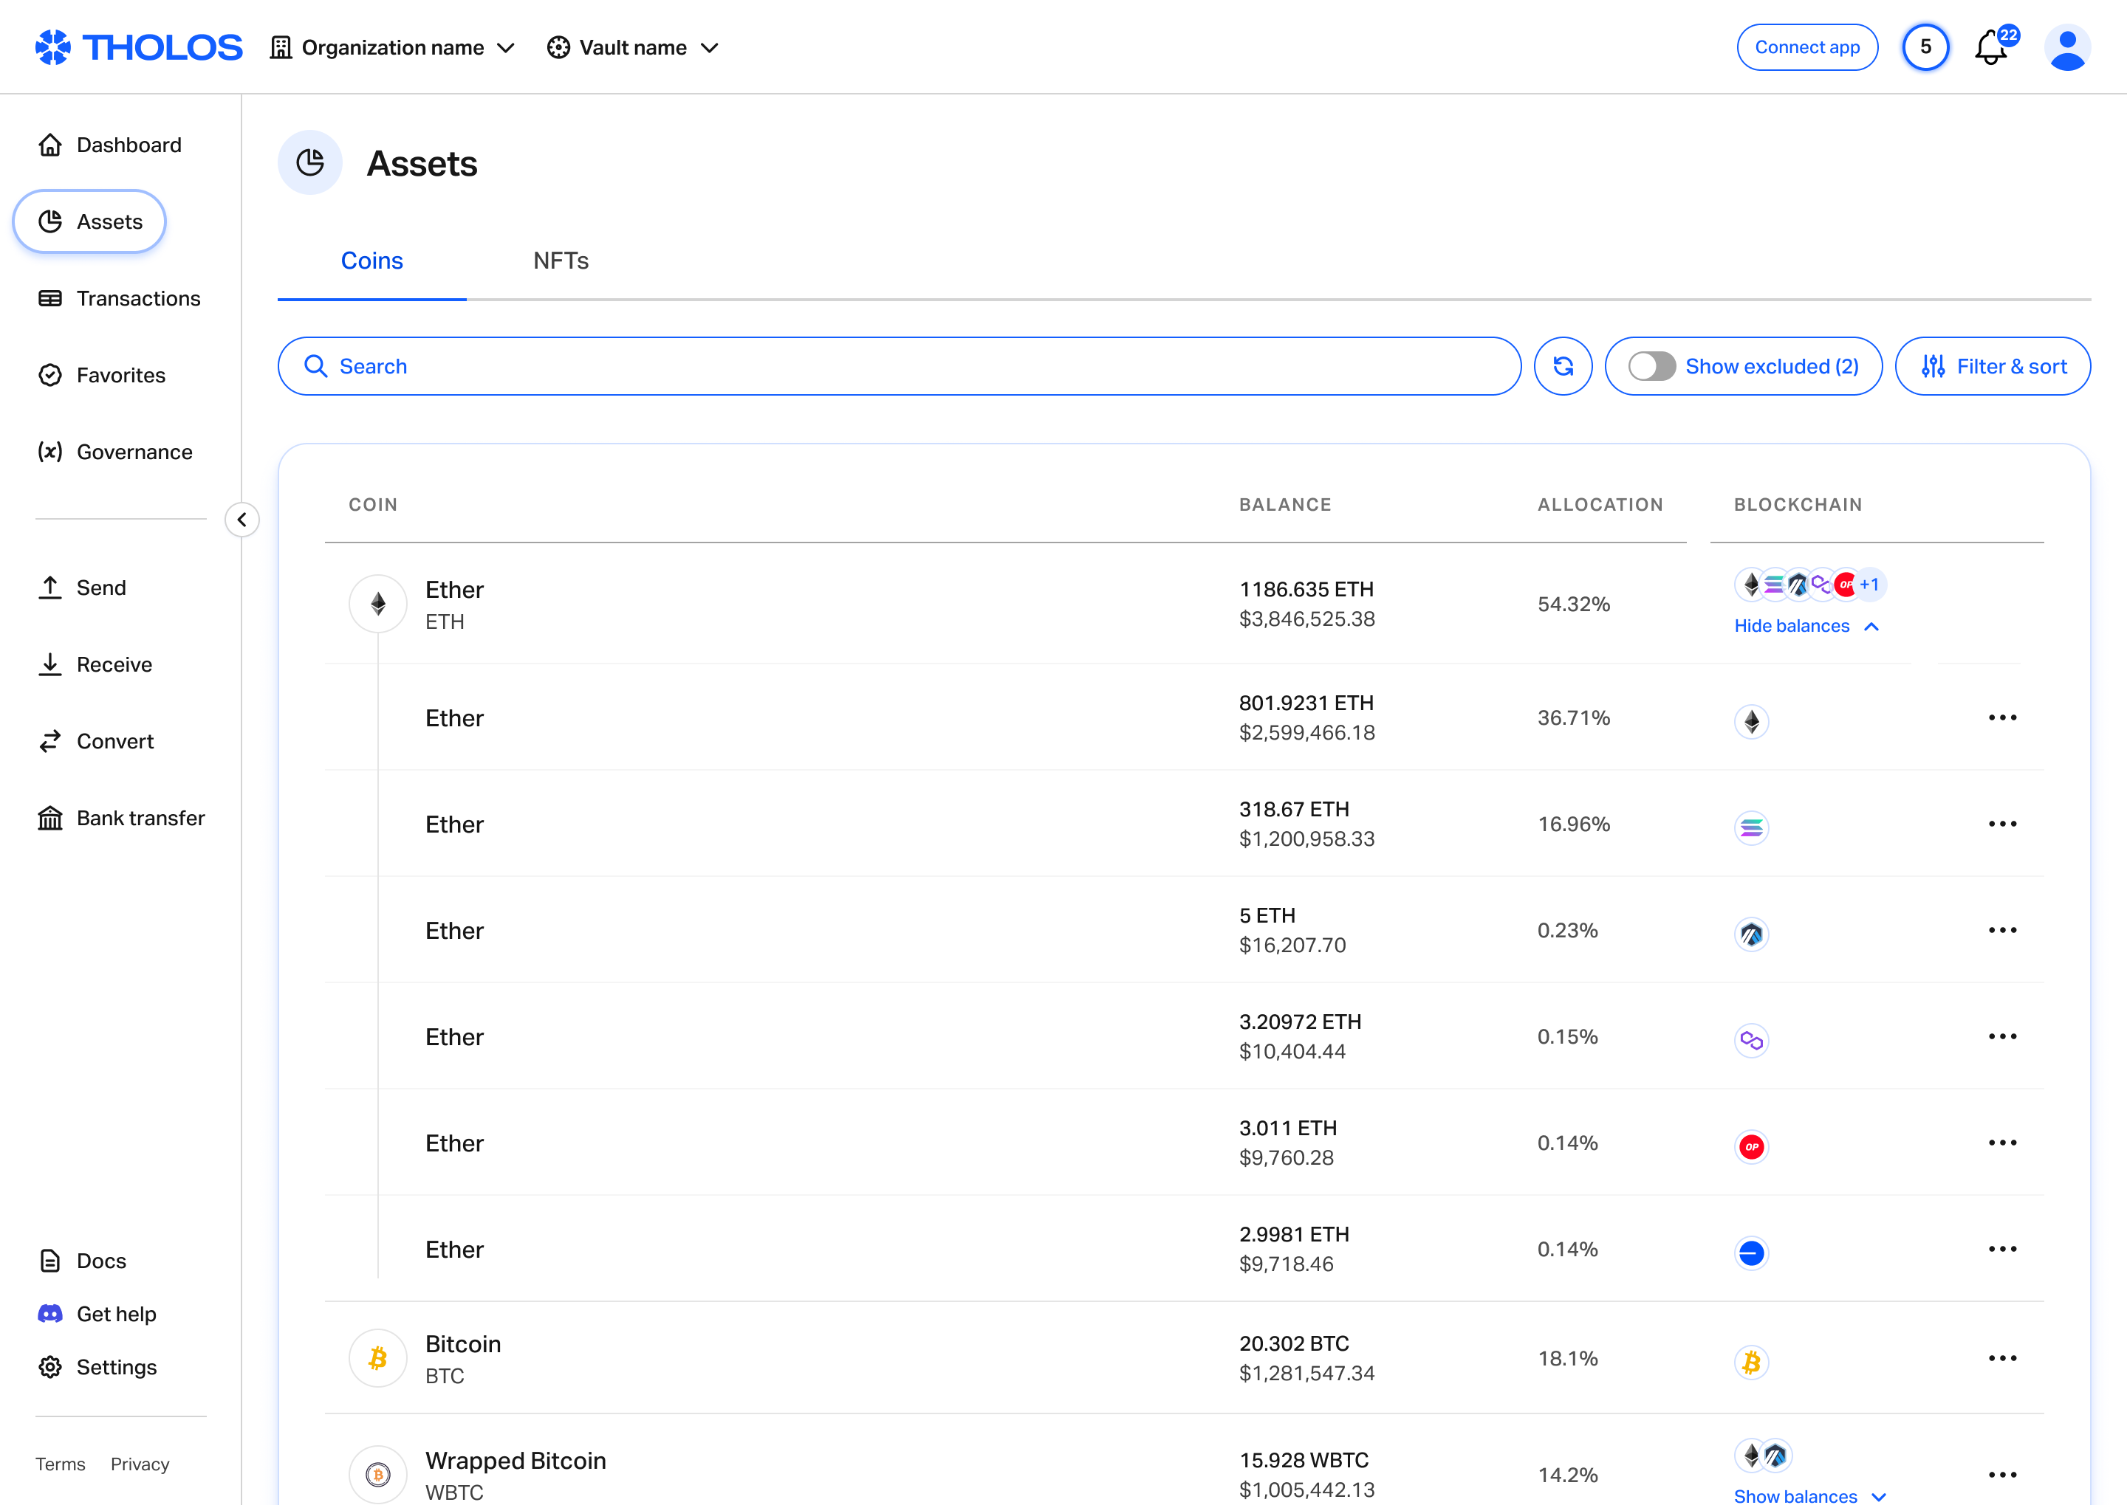Image resolution: width=2127 pixels, height=1505 pixels.
Task: Open the Convert tool
Action: tap(113, 740)
